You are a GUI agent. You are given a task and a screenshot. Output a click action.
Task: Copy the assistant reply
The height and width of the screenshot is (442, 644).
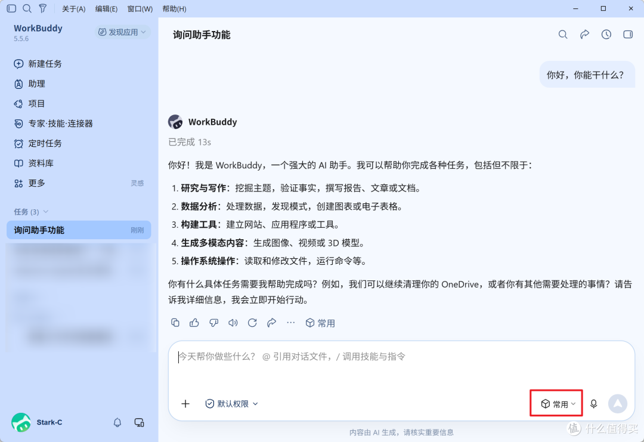pos(175,323)
